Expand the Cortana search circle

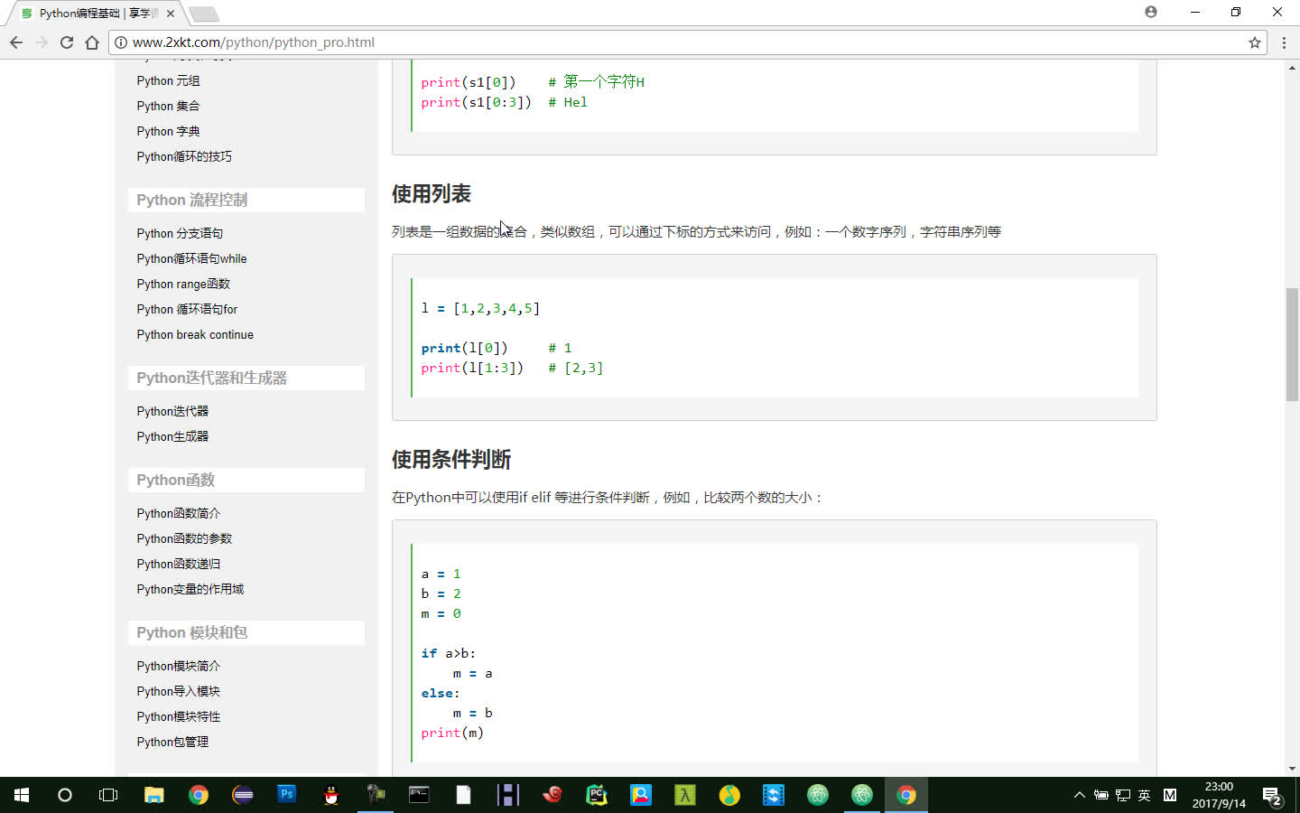[x=64, y=795]
